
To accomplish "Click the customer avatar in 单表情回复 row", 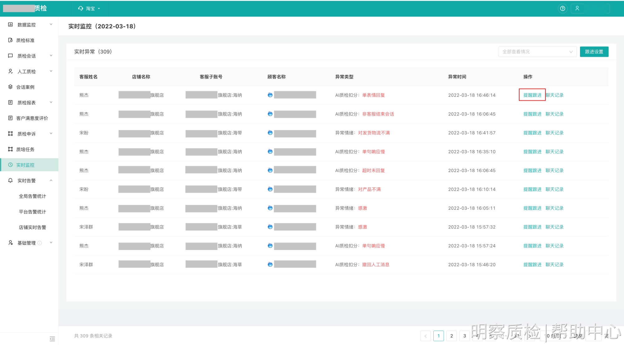I will tap(270, 95).
